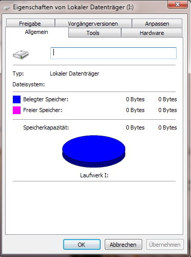Viewport: 191px width, 257px height.
Task: Switch to the Allgemein tab
Action: click(x=36, y=32)
